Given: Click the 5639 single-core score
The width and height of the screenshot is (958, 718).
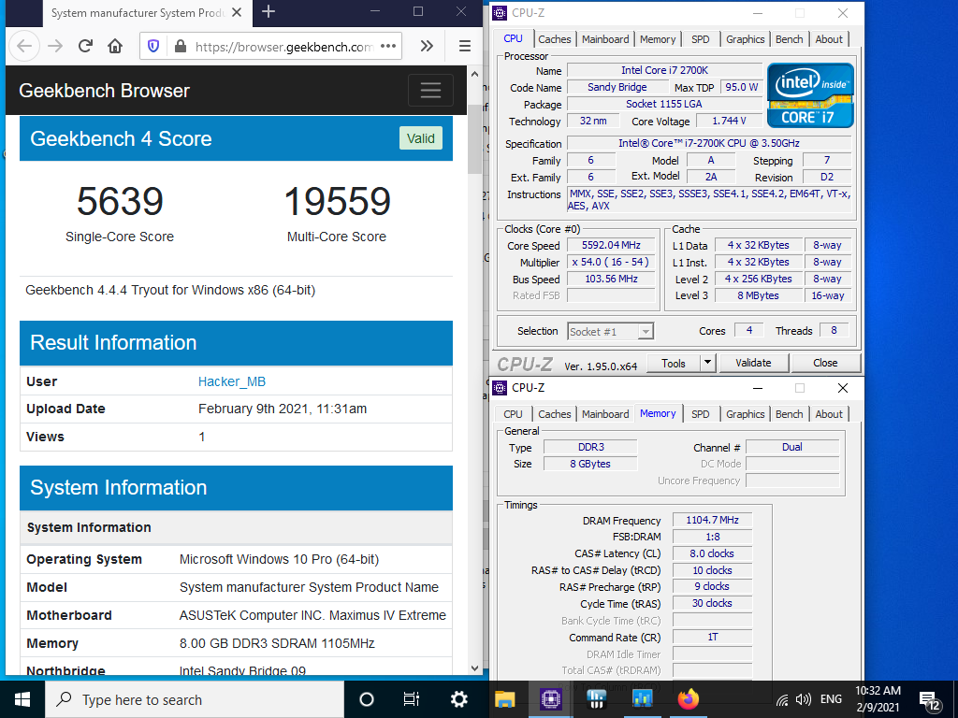Looking at the screenshot, I should (x=120, y=202).
